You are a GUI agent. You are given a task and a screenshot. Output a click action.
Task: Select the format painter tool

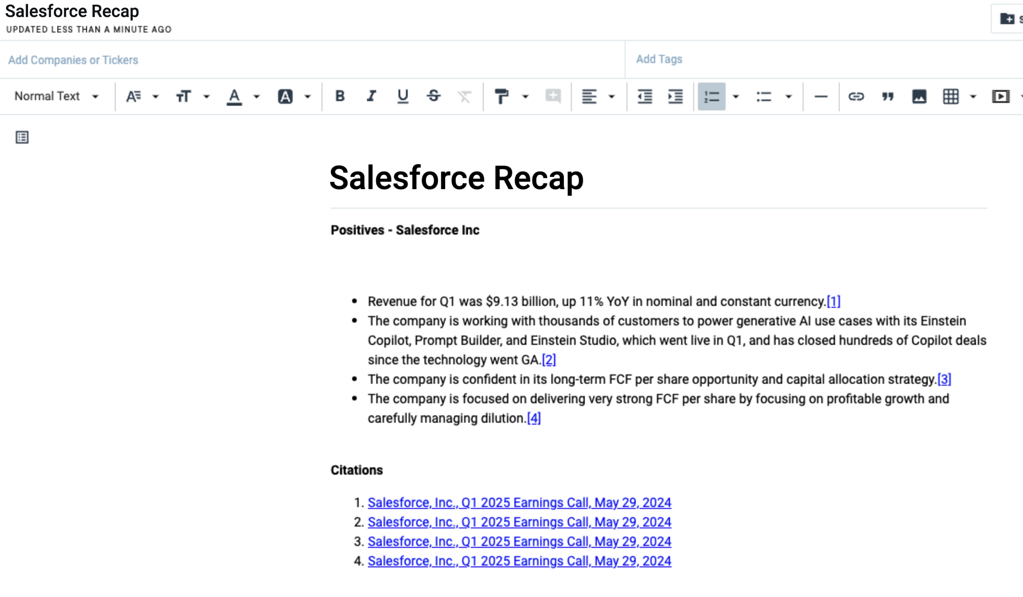502,97
